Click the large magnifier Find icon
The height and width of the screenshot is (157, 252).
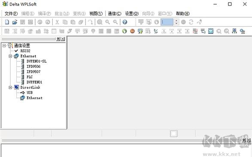click(x=100, y=22)
